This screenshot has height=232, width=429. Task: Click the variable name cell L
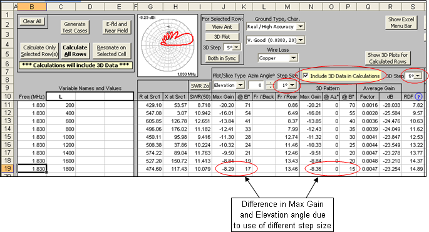click(x=61, y=97)
